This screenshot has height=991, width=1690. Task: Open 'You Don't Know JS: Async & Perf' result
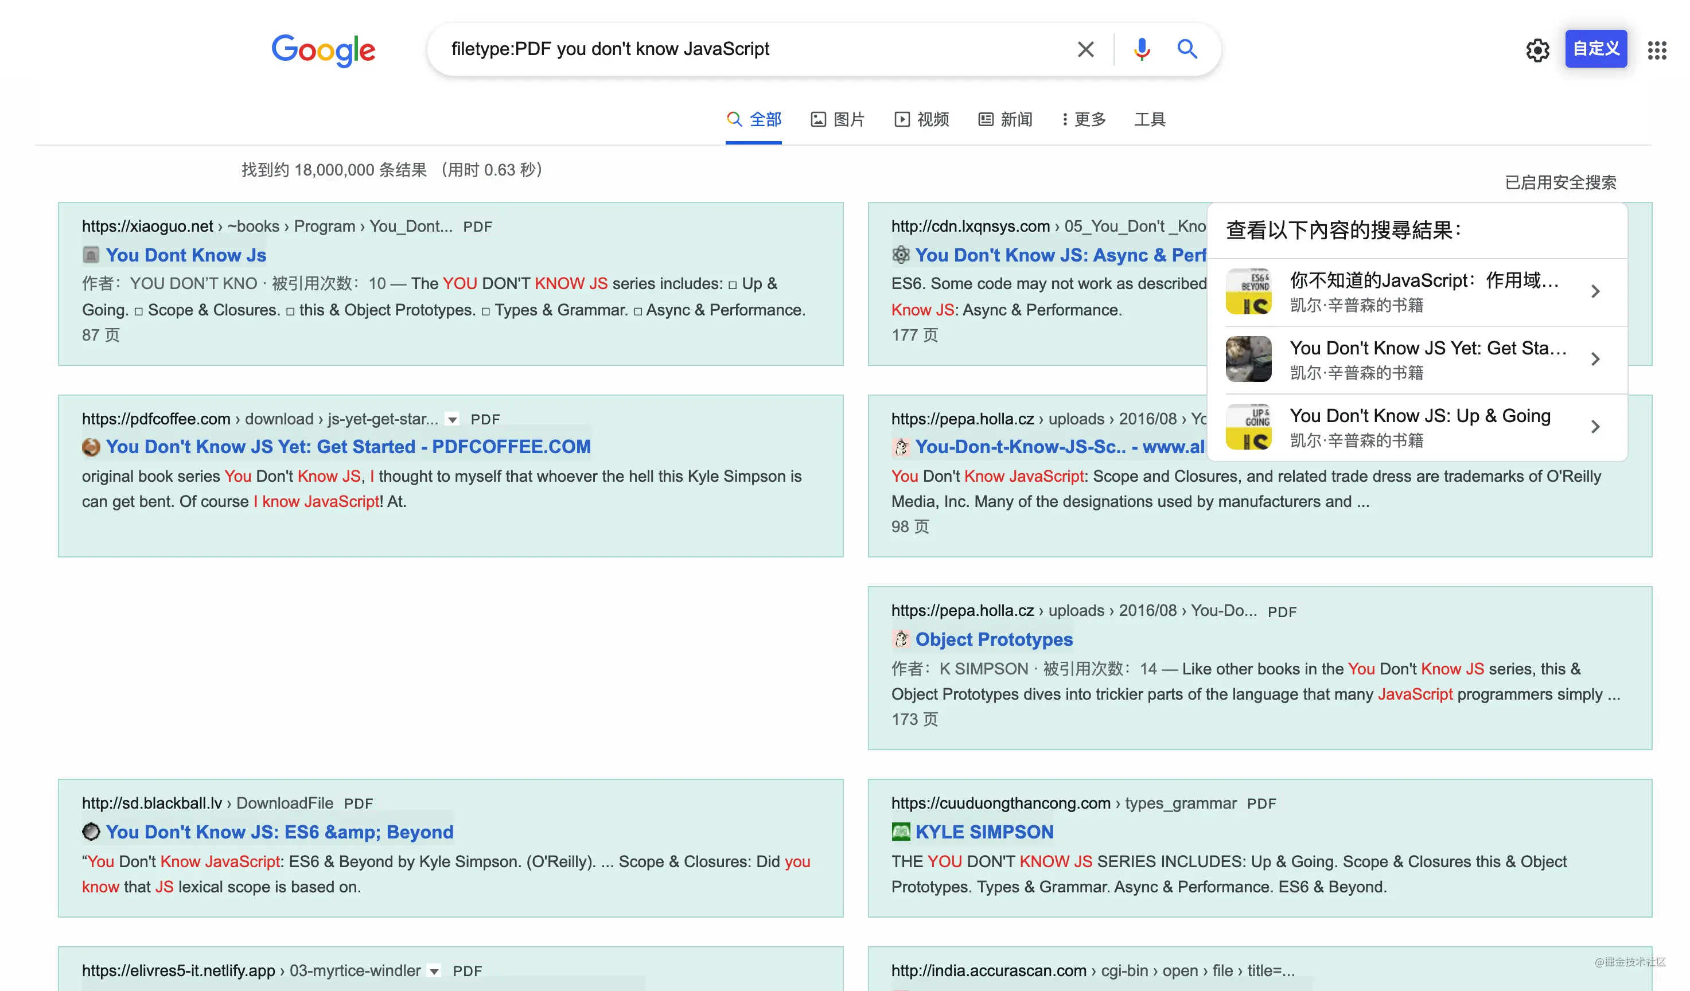tap(1060, 255)
